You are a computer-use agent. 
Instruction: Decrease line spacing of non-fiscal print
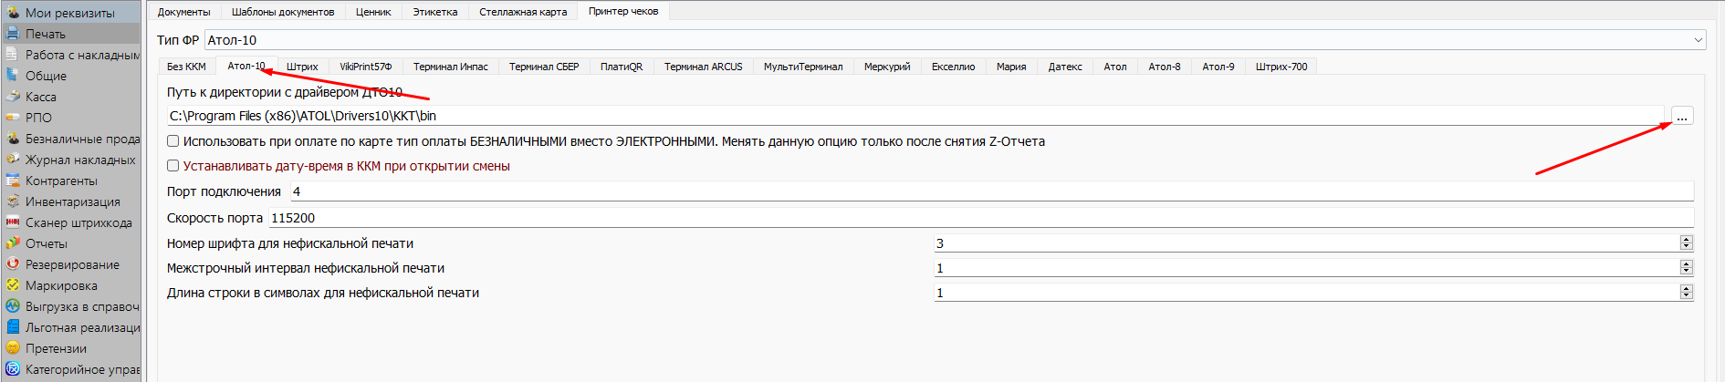1686,272
